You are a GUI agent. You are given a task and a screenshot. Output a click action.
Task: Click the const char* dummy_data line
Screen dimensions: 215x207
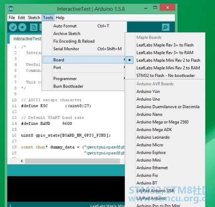[x=73, y=147]
